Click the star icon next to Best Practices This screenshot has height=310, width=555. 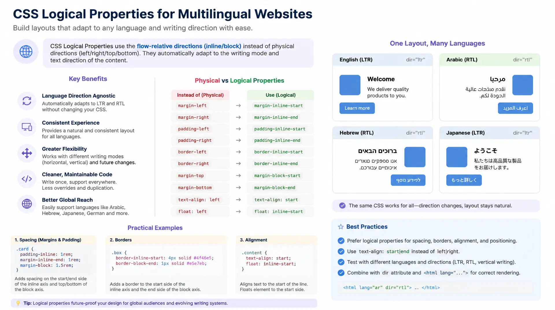pos(341,227)
